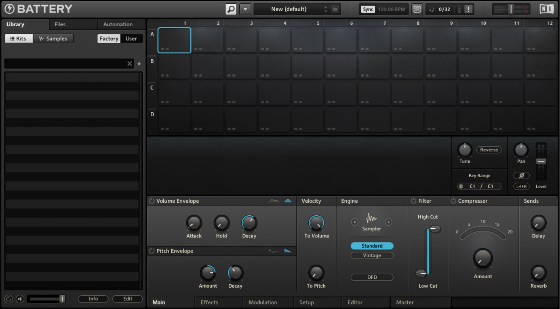Select cell A1 in the matrix
This screenshot has width=560, height=309.
[174, 40]
